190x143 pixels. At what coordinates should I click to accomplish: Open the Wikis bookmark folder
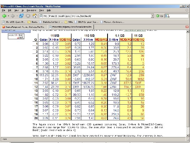69,22
